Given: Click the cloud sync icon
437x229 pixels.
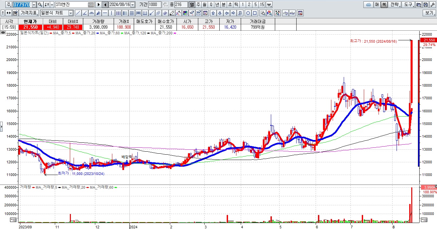Looking at the screenshot, I should click(x=368, y=5).
